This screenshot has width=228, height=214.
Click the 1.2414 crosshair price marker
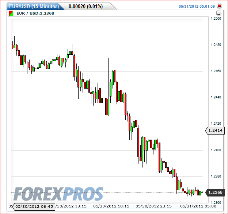tap(215, 131)
